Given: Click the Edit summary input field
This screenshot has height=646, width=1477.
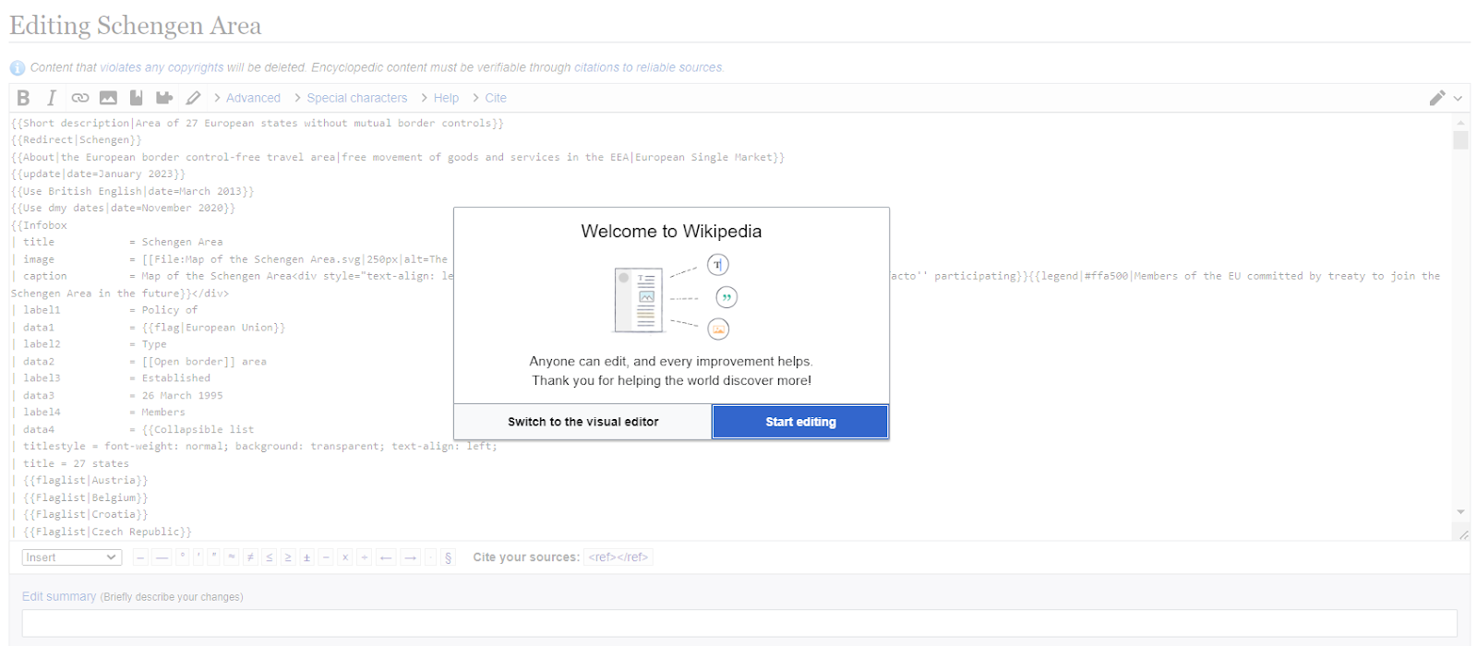Looking at the screenshot, I should click(x=738, y=623).
